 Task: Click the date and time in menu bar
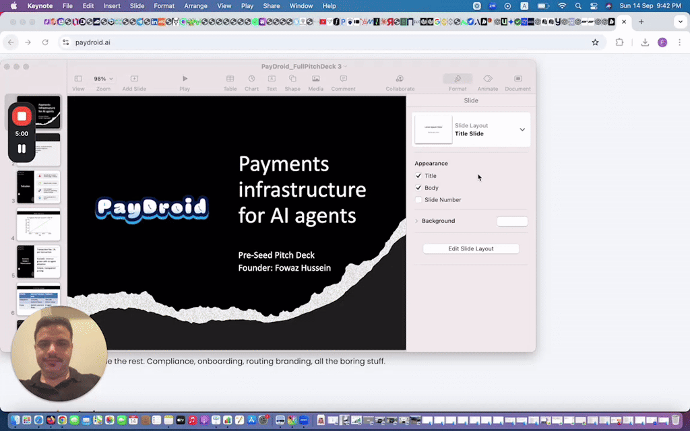(650, 5)
